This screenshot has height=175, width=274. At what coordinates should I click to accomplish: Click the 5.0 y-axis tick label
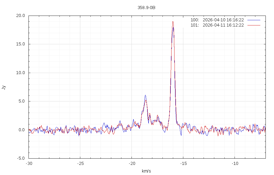tap(21, 101)
